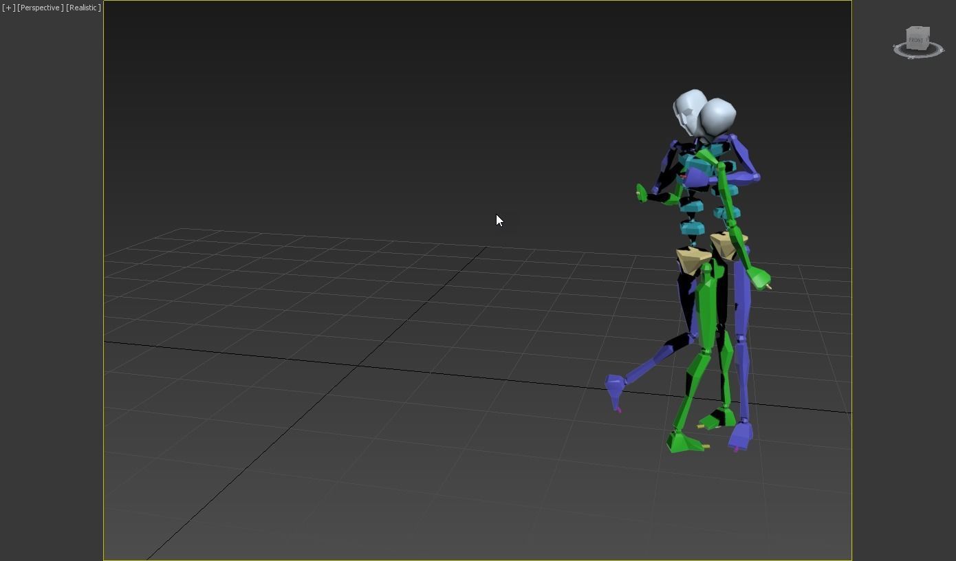Select the green biped's right hand
The width and height of the screenshot is (956, 561).
(x=759, y=278)
